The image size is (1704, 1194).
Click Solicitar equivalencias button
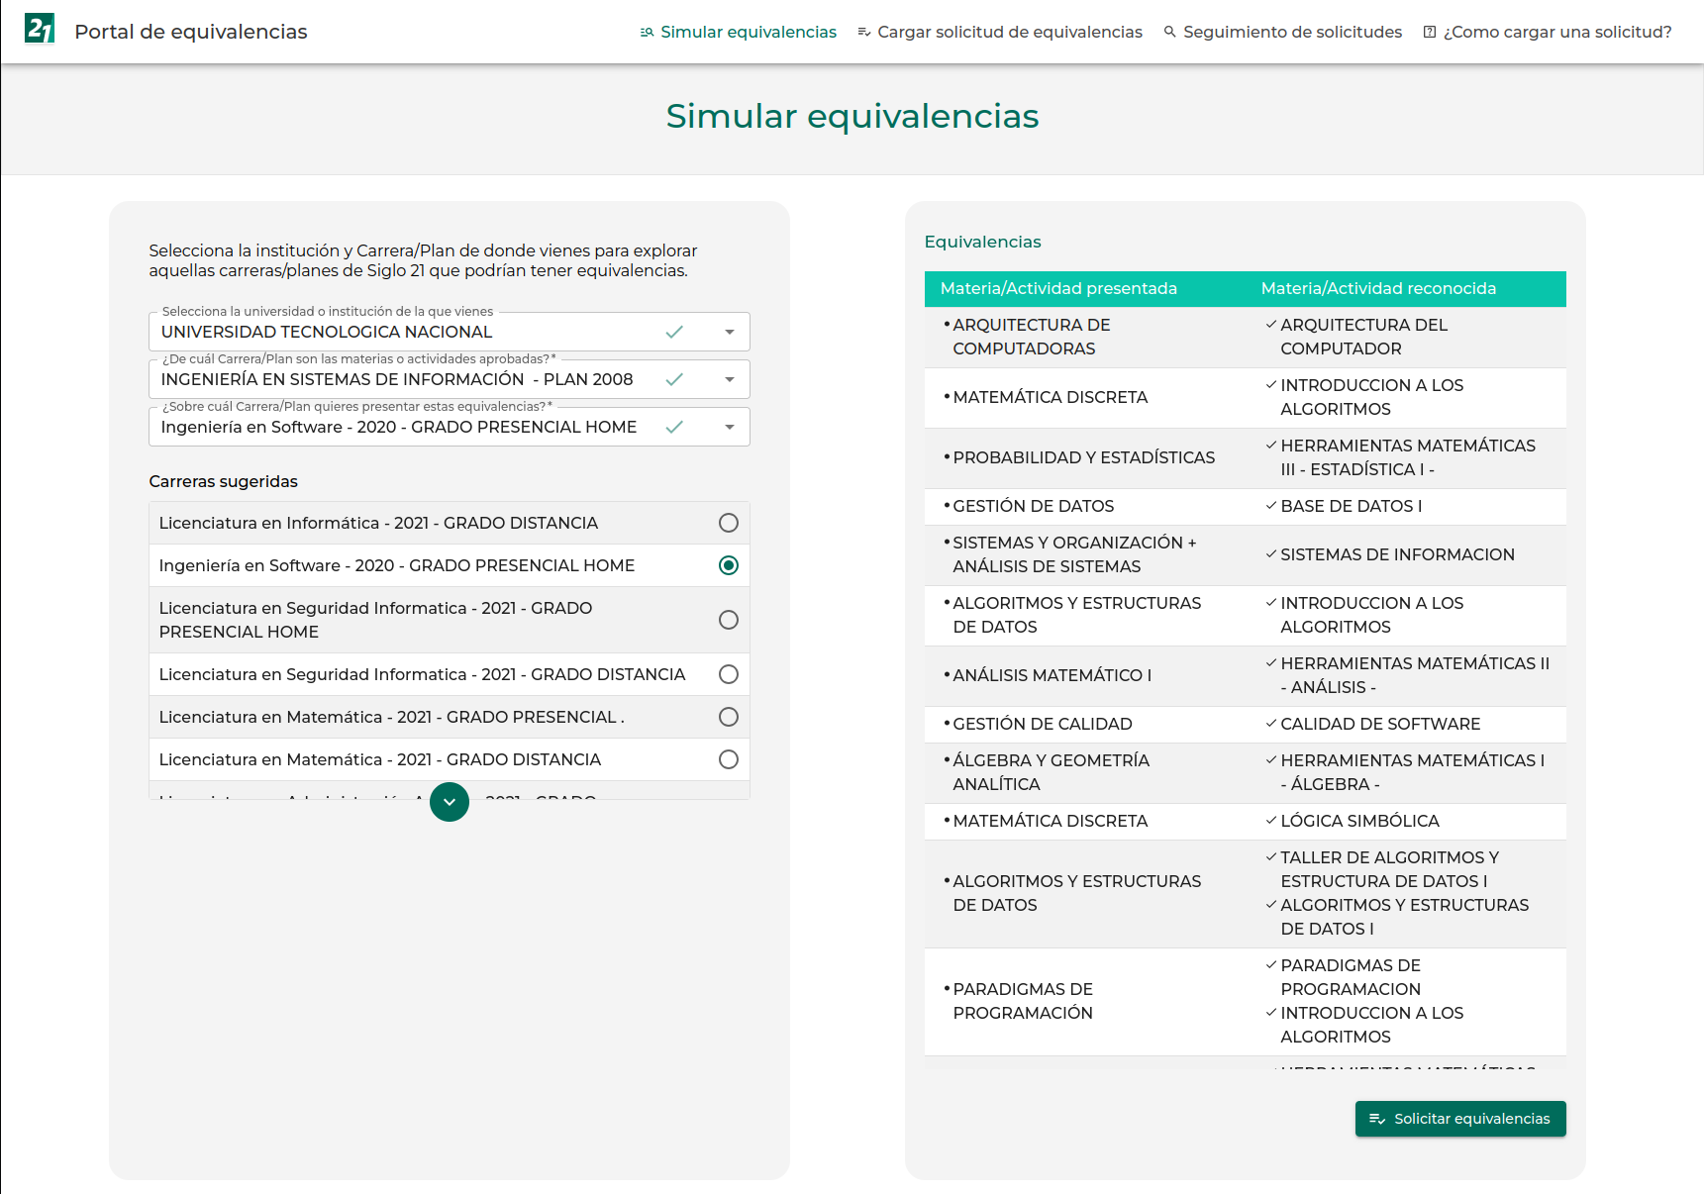(x=1460, y=1119)
